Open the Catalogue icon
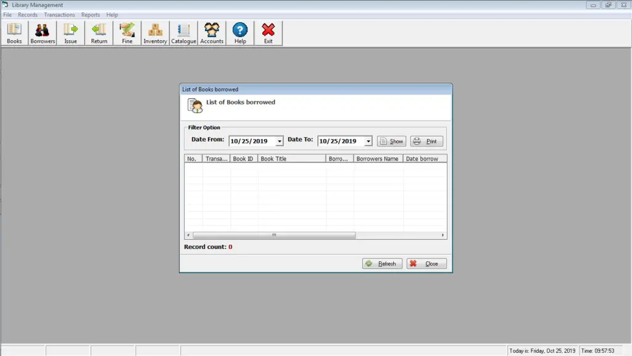632x356 pixels. click(x=183, y=32)
